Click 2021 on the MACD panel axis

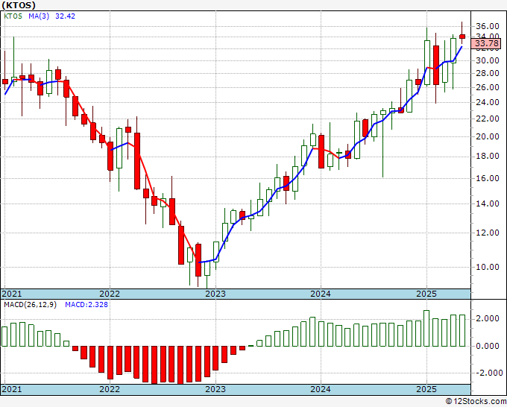pos(12,389)
